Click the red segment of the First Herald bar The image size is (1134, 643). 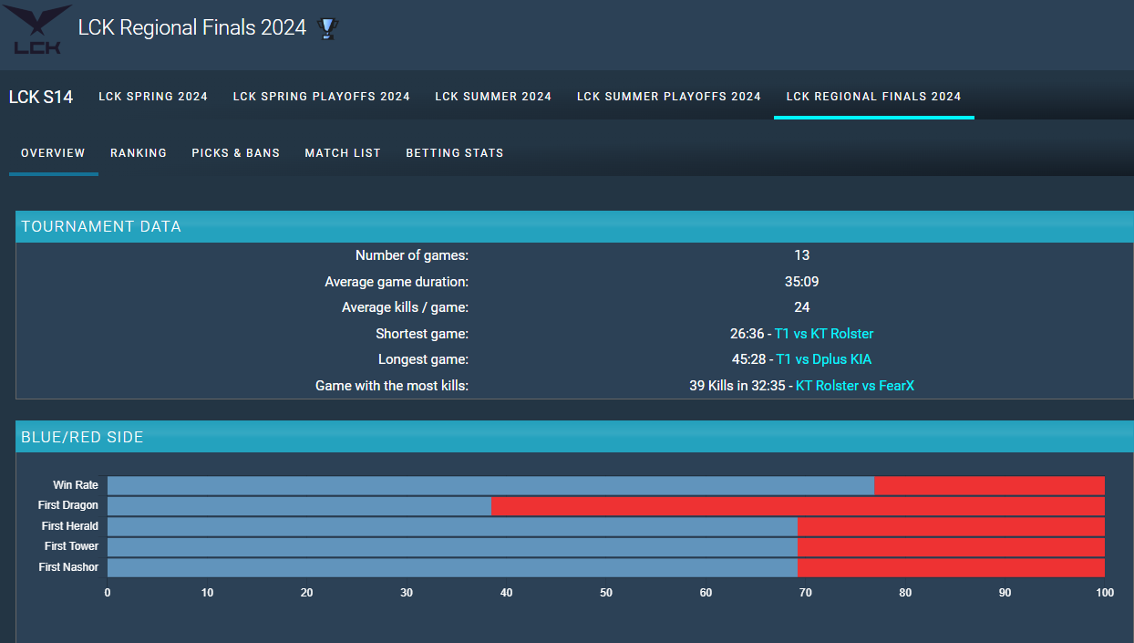point(951,526)
